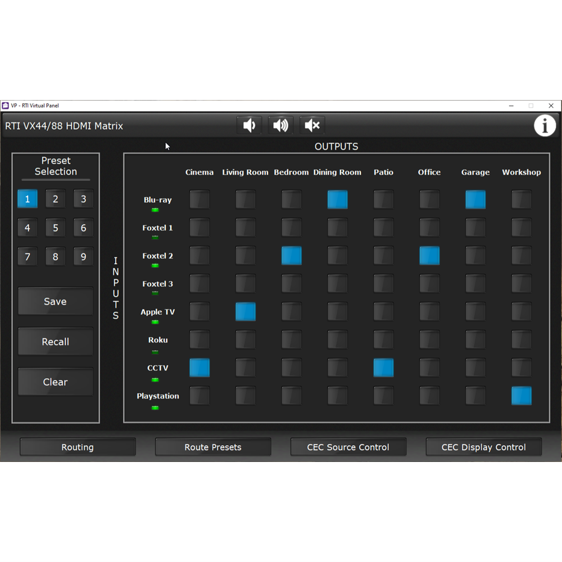Route Blu-ray to Cinema output
This screenshot has height=562, width=562.
(x=200, y=200)
